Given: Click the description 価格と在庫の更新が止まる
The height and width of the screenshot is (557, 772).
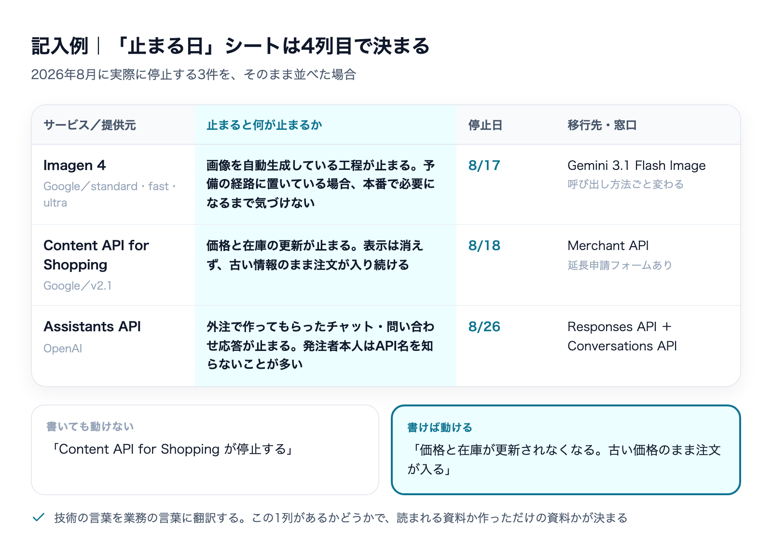Looking at the screenshot, I should tap(315, 255).
